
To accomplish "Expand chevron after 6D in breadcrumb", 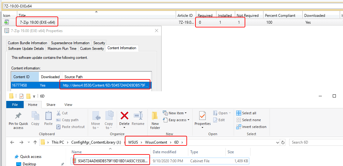I will pos(183,142).
